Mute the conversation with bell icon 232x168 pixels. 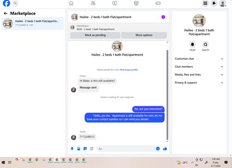tap(193, 45)
